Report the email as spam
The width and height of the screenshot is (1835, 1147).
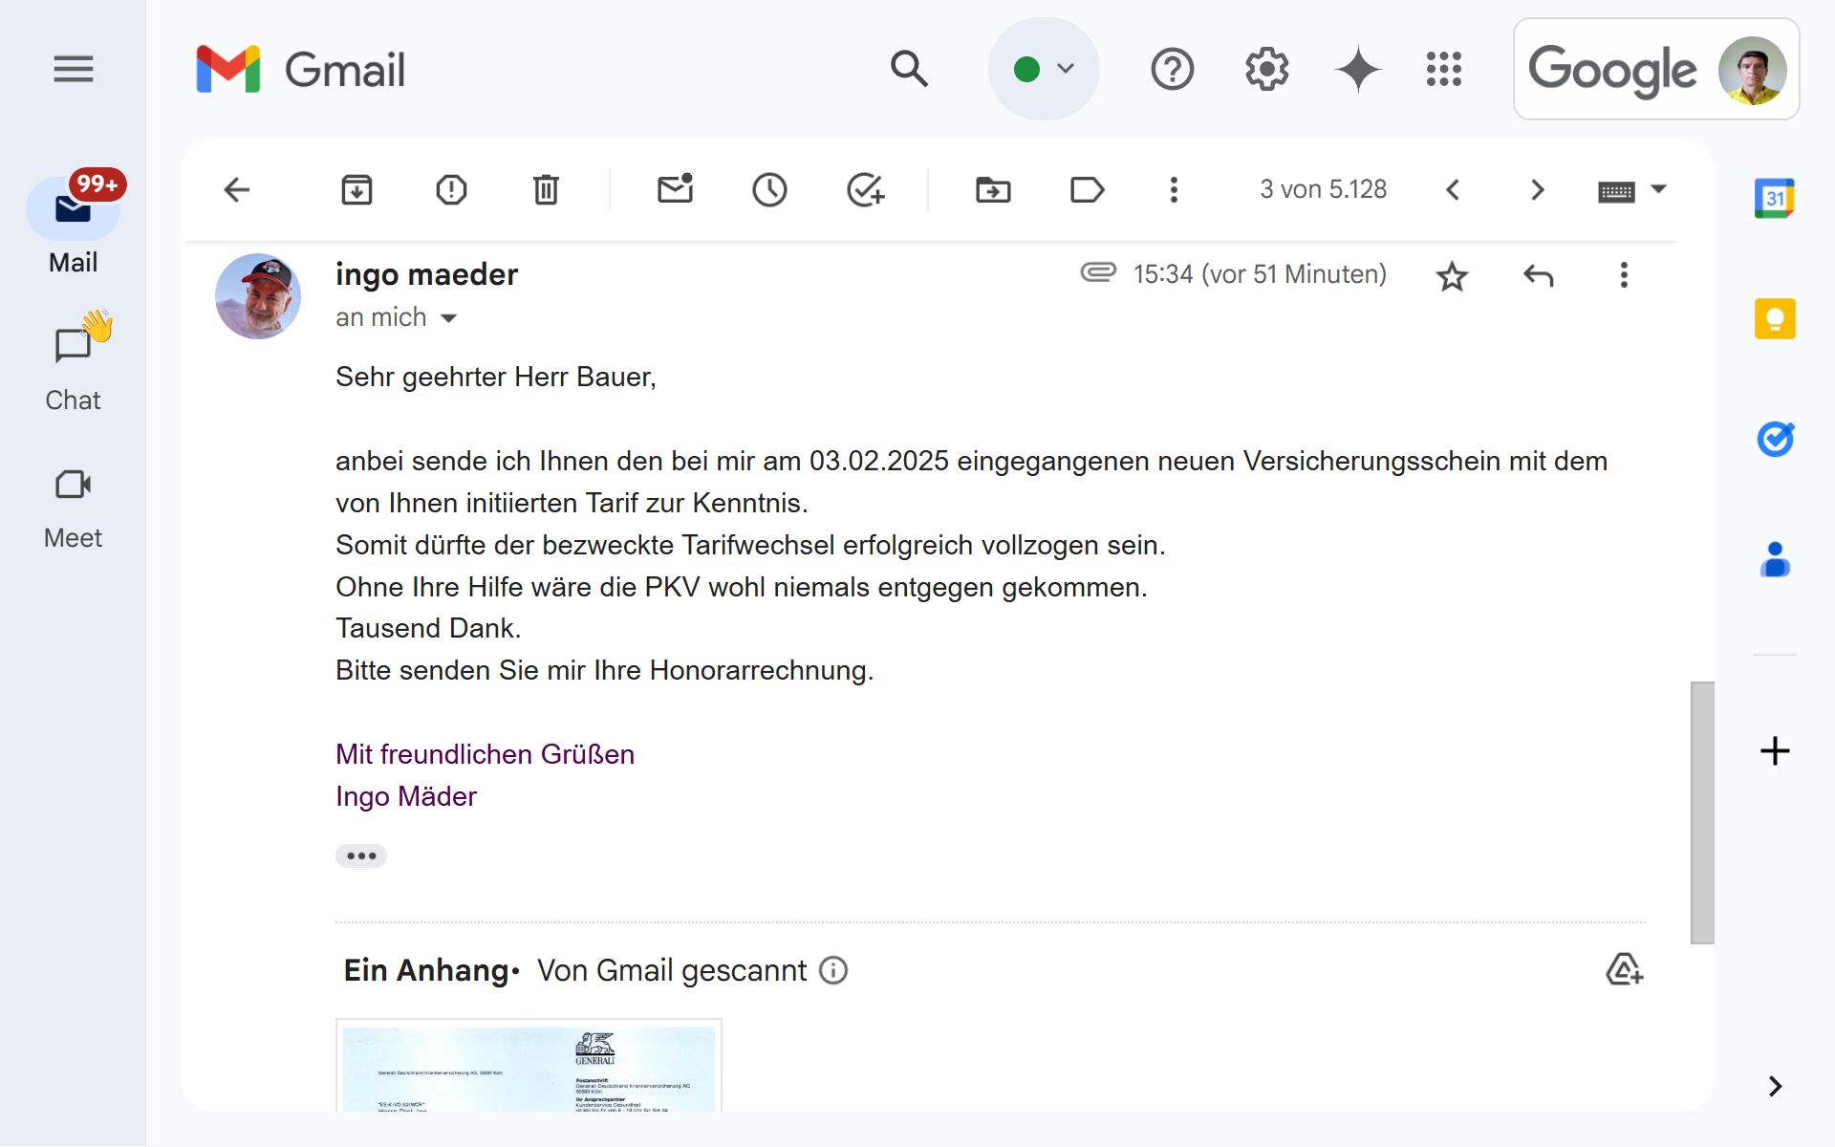(451, 189)
